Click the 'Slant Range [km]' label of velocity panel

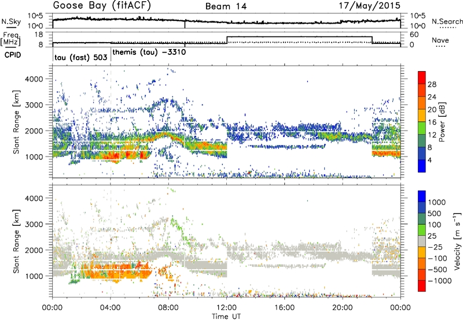pos(16,241)
